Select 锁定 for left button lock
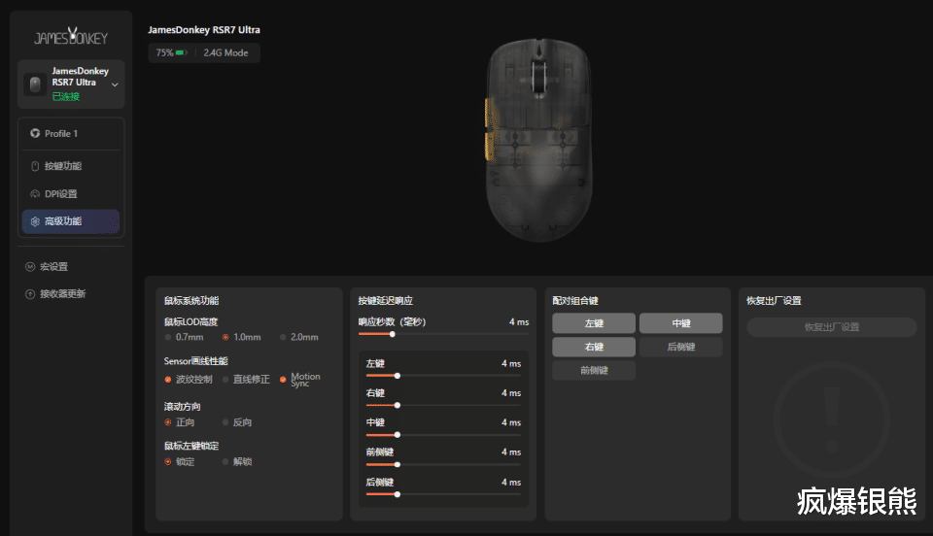 pyautogui.click(x=180, y=462)
